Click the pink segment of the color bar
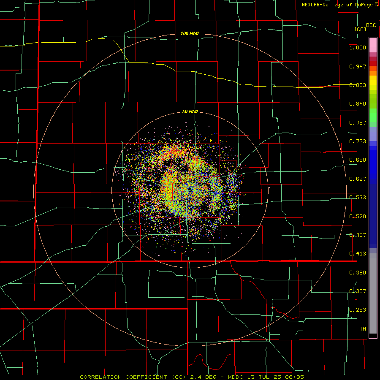Screen dimensions: 380x380 pyautogui.click(x=373, y=45)
